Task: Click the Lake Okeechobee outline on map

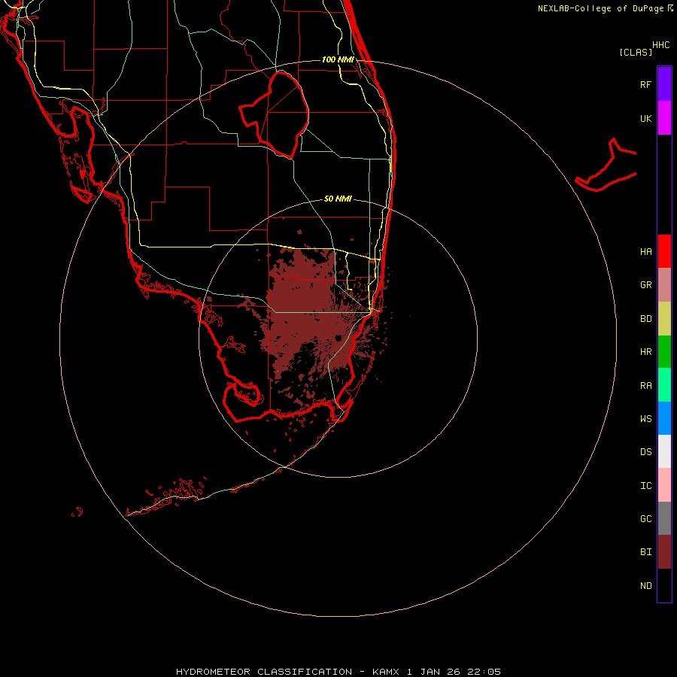Action: click(x=275, y=115)
